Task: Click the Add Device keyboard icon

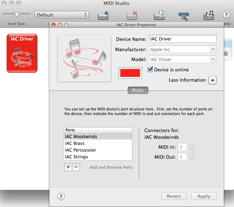Action: (x=103, y=15)
